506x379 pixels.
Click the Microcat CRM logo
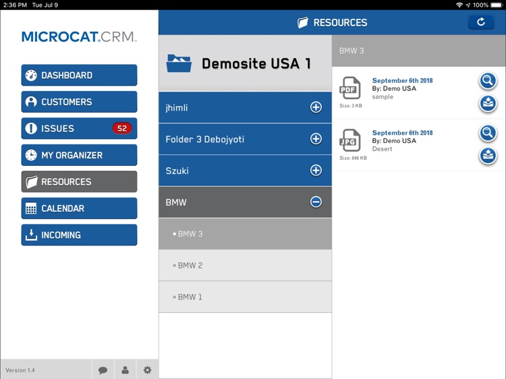(x=79, y=36)
